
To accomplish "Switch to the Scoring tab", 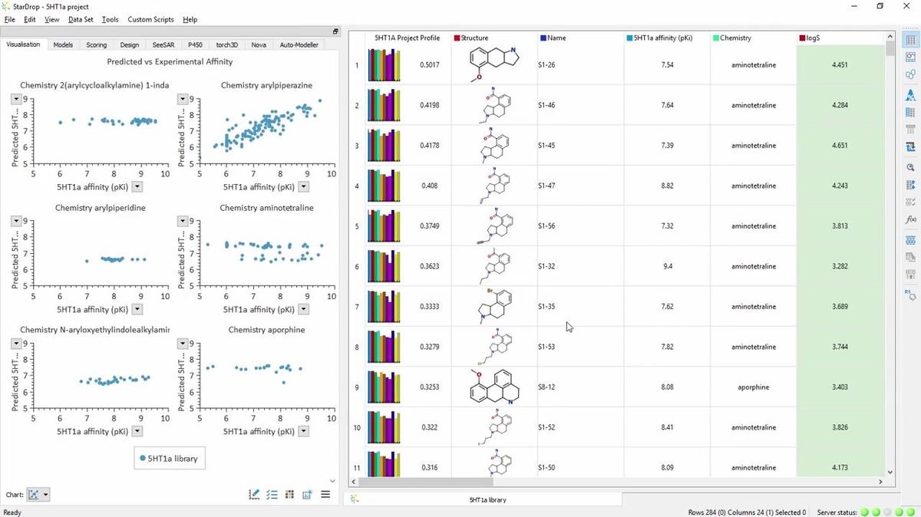I will click(96, 44).
